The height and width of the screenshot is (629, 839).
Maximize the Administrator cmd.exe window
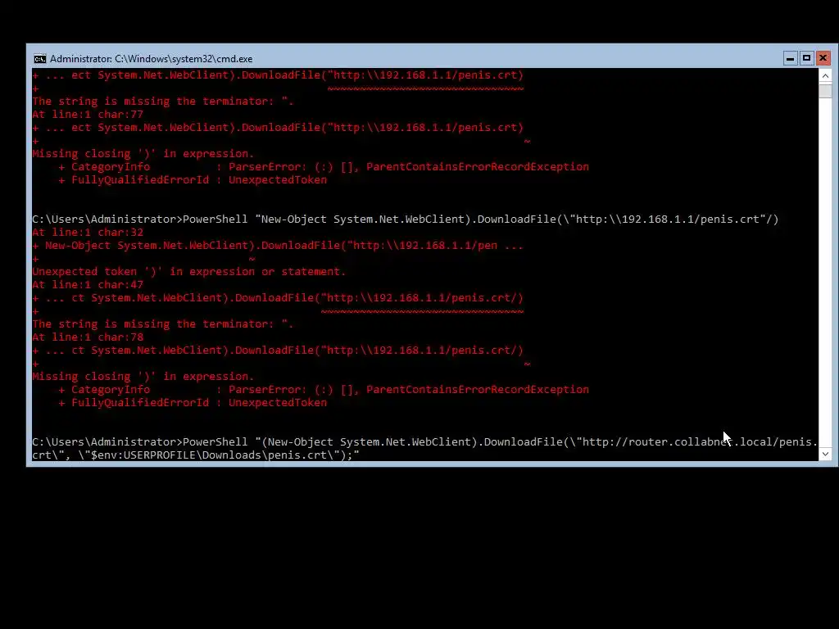point(806,58)
